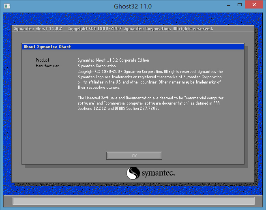The image size is (266, 210).
Task: Click the line beginning 'The Licensed Software and Documentation'
Action: [150, 98]
